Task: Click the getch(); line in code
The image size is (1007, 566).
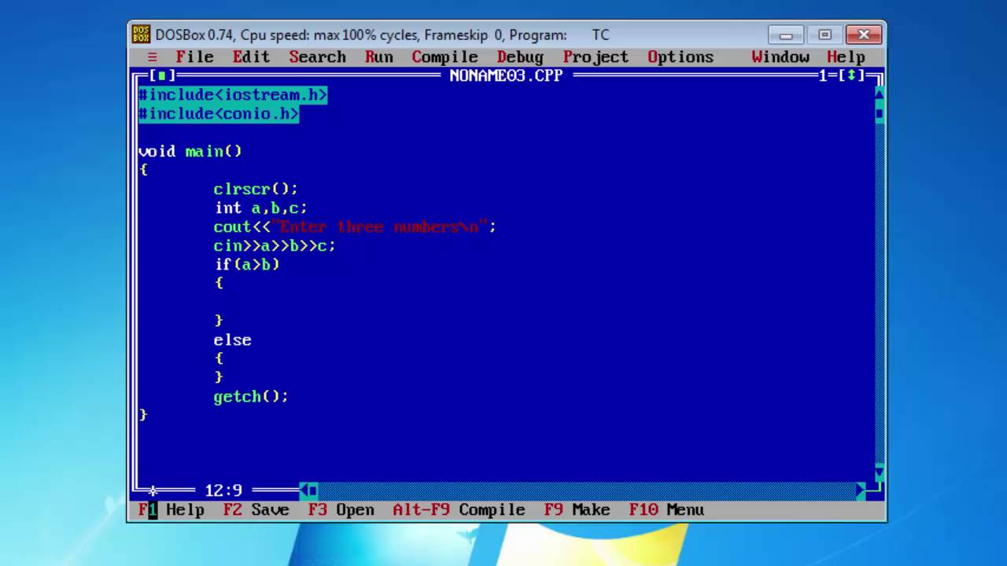Action: 251,396
